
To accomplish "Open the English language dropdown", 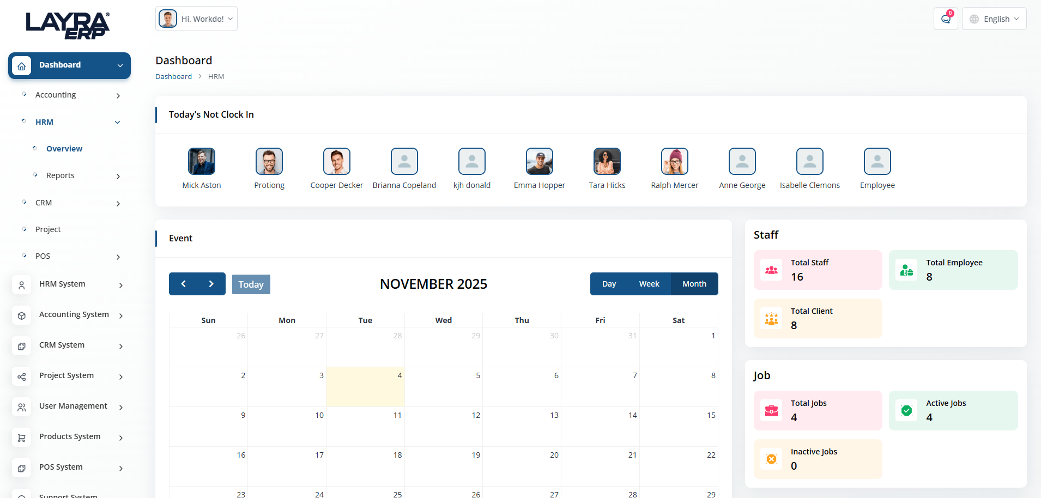I will [994, 19].
